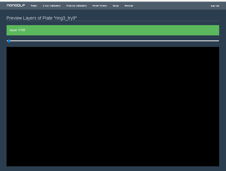Click the layer slider track at one quarter

tap(60, 41)
